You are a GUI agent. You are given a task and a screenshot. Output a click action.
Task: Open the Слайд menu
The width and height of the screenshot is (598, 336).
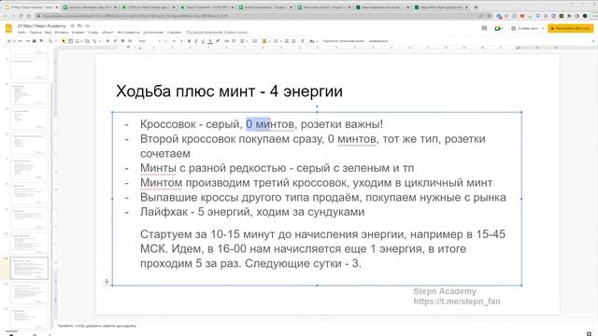tap(93, 33)
